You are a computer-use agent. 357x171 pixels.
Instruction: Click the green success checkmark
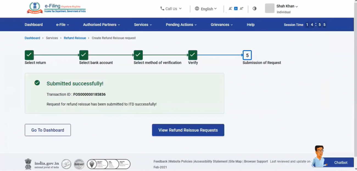37,83
